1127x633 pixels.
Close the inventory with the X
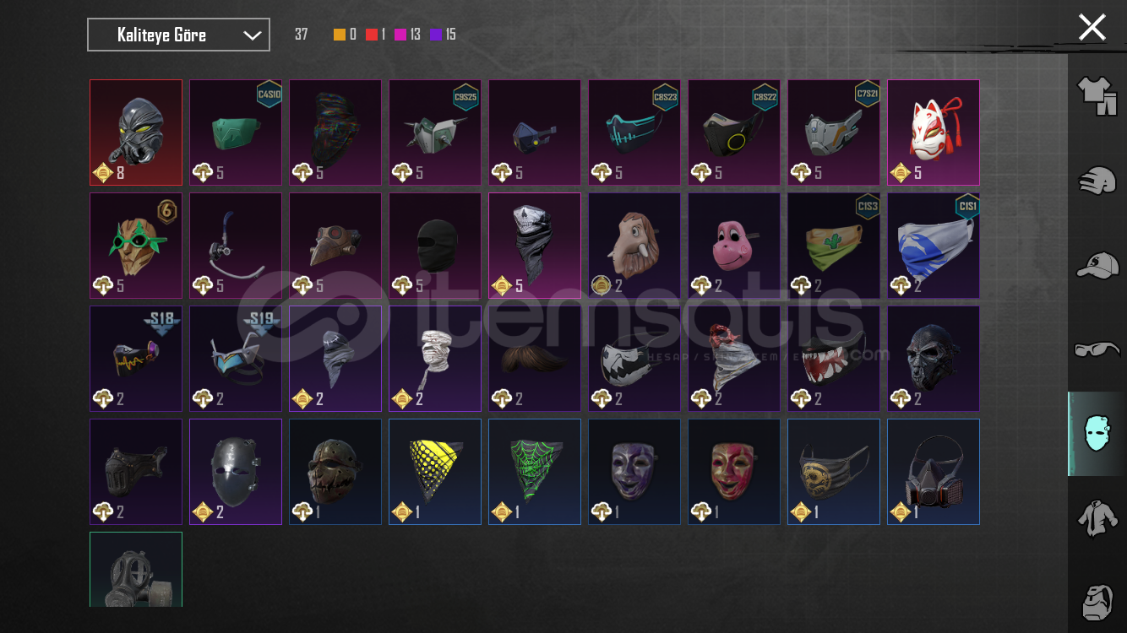[x=1092, y=27]
